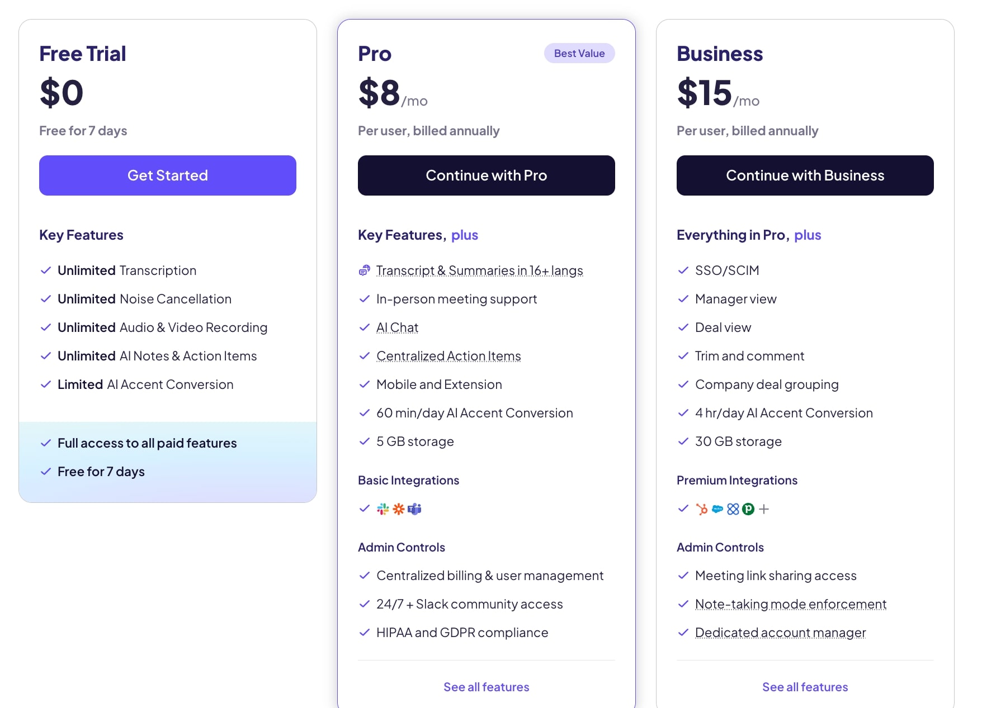This screenshot has height=708, width=982.
Task: Click the Slack integration icon
Action: tap(382, 509)
